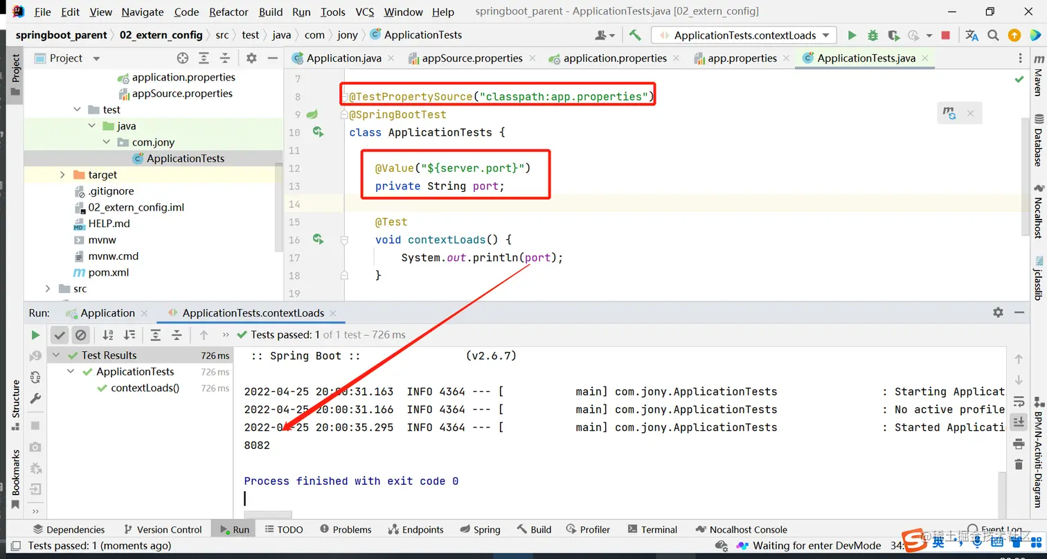Click the console horizontal scrollbar thumb
Image resolution: width=1047 pixels, height=559 pixels.
click(268, 515)
